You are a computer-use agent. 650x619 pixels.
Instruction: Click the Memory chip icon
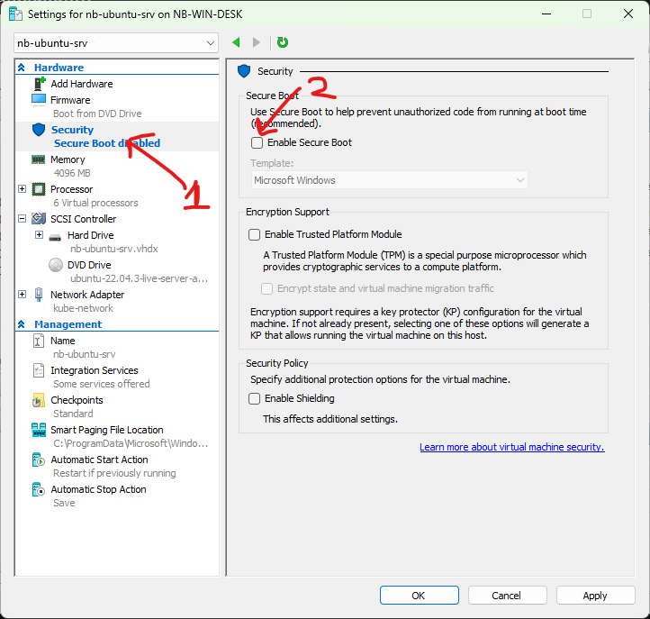pyautogui.click(x=39, y=159)
